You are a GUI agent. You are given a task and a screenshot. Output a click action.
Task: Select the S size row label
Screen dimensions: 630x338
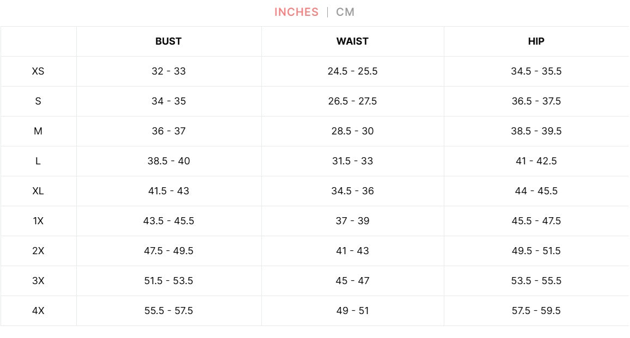(38, 101)
